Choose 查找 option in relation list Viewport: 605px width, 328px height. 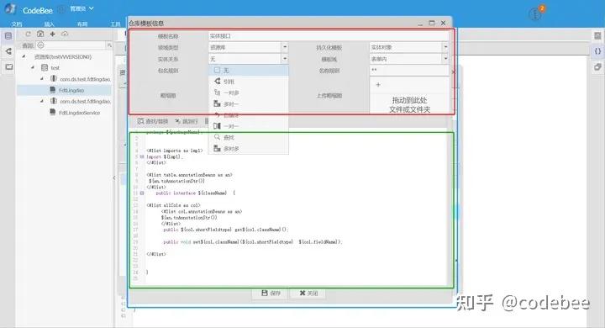(249, 138)
